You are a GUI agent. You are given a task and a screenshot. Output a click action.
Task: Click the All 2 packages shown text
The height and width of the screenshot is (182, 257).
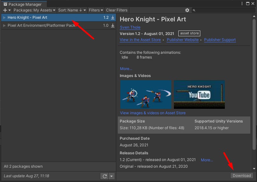pyautogui.click(x=23, y=166)
